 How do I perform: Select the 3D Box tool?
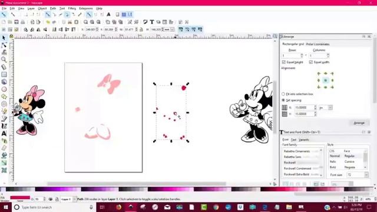(4, 82)
